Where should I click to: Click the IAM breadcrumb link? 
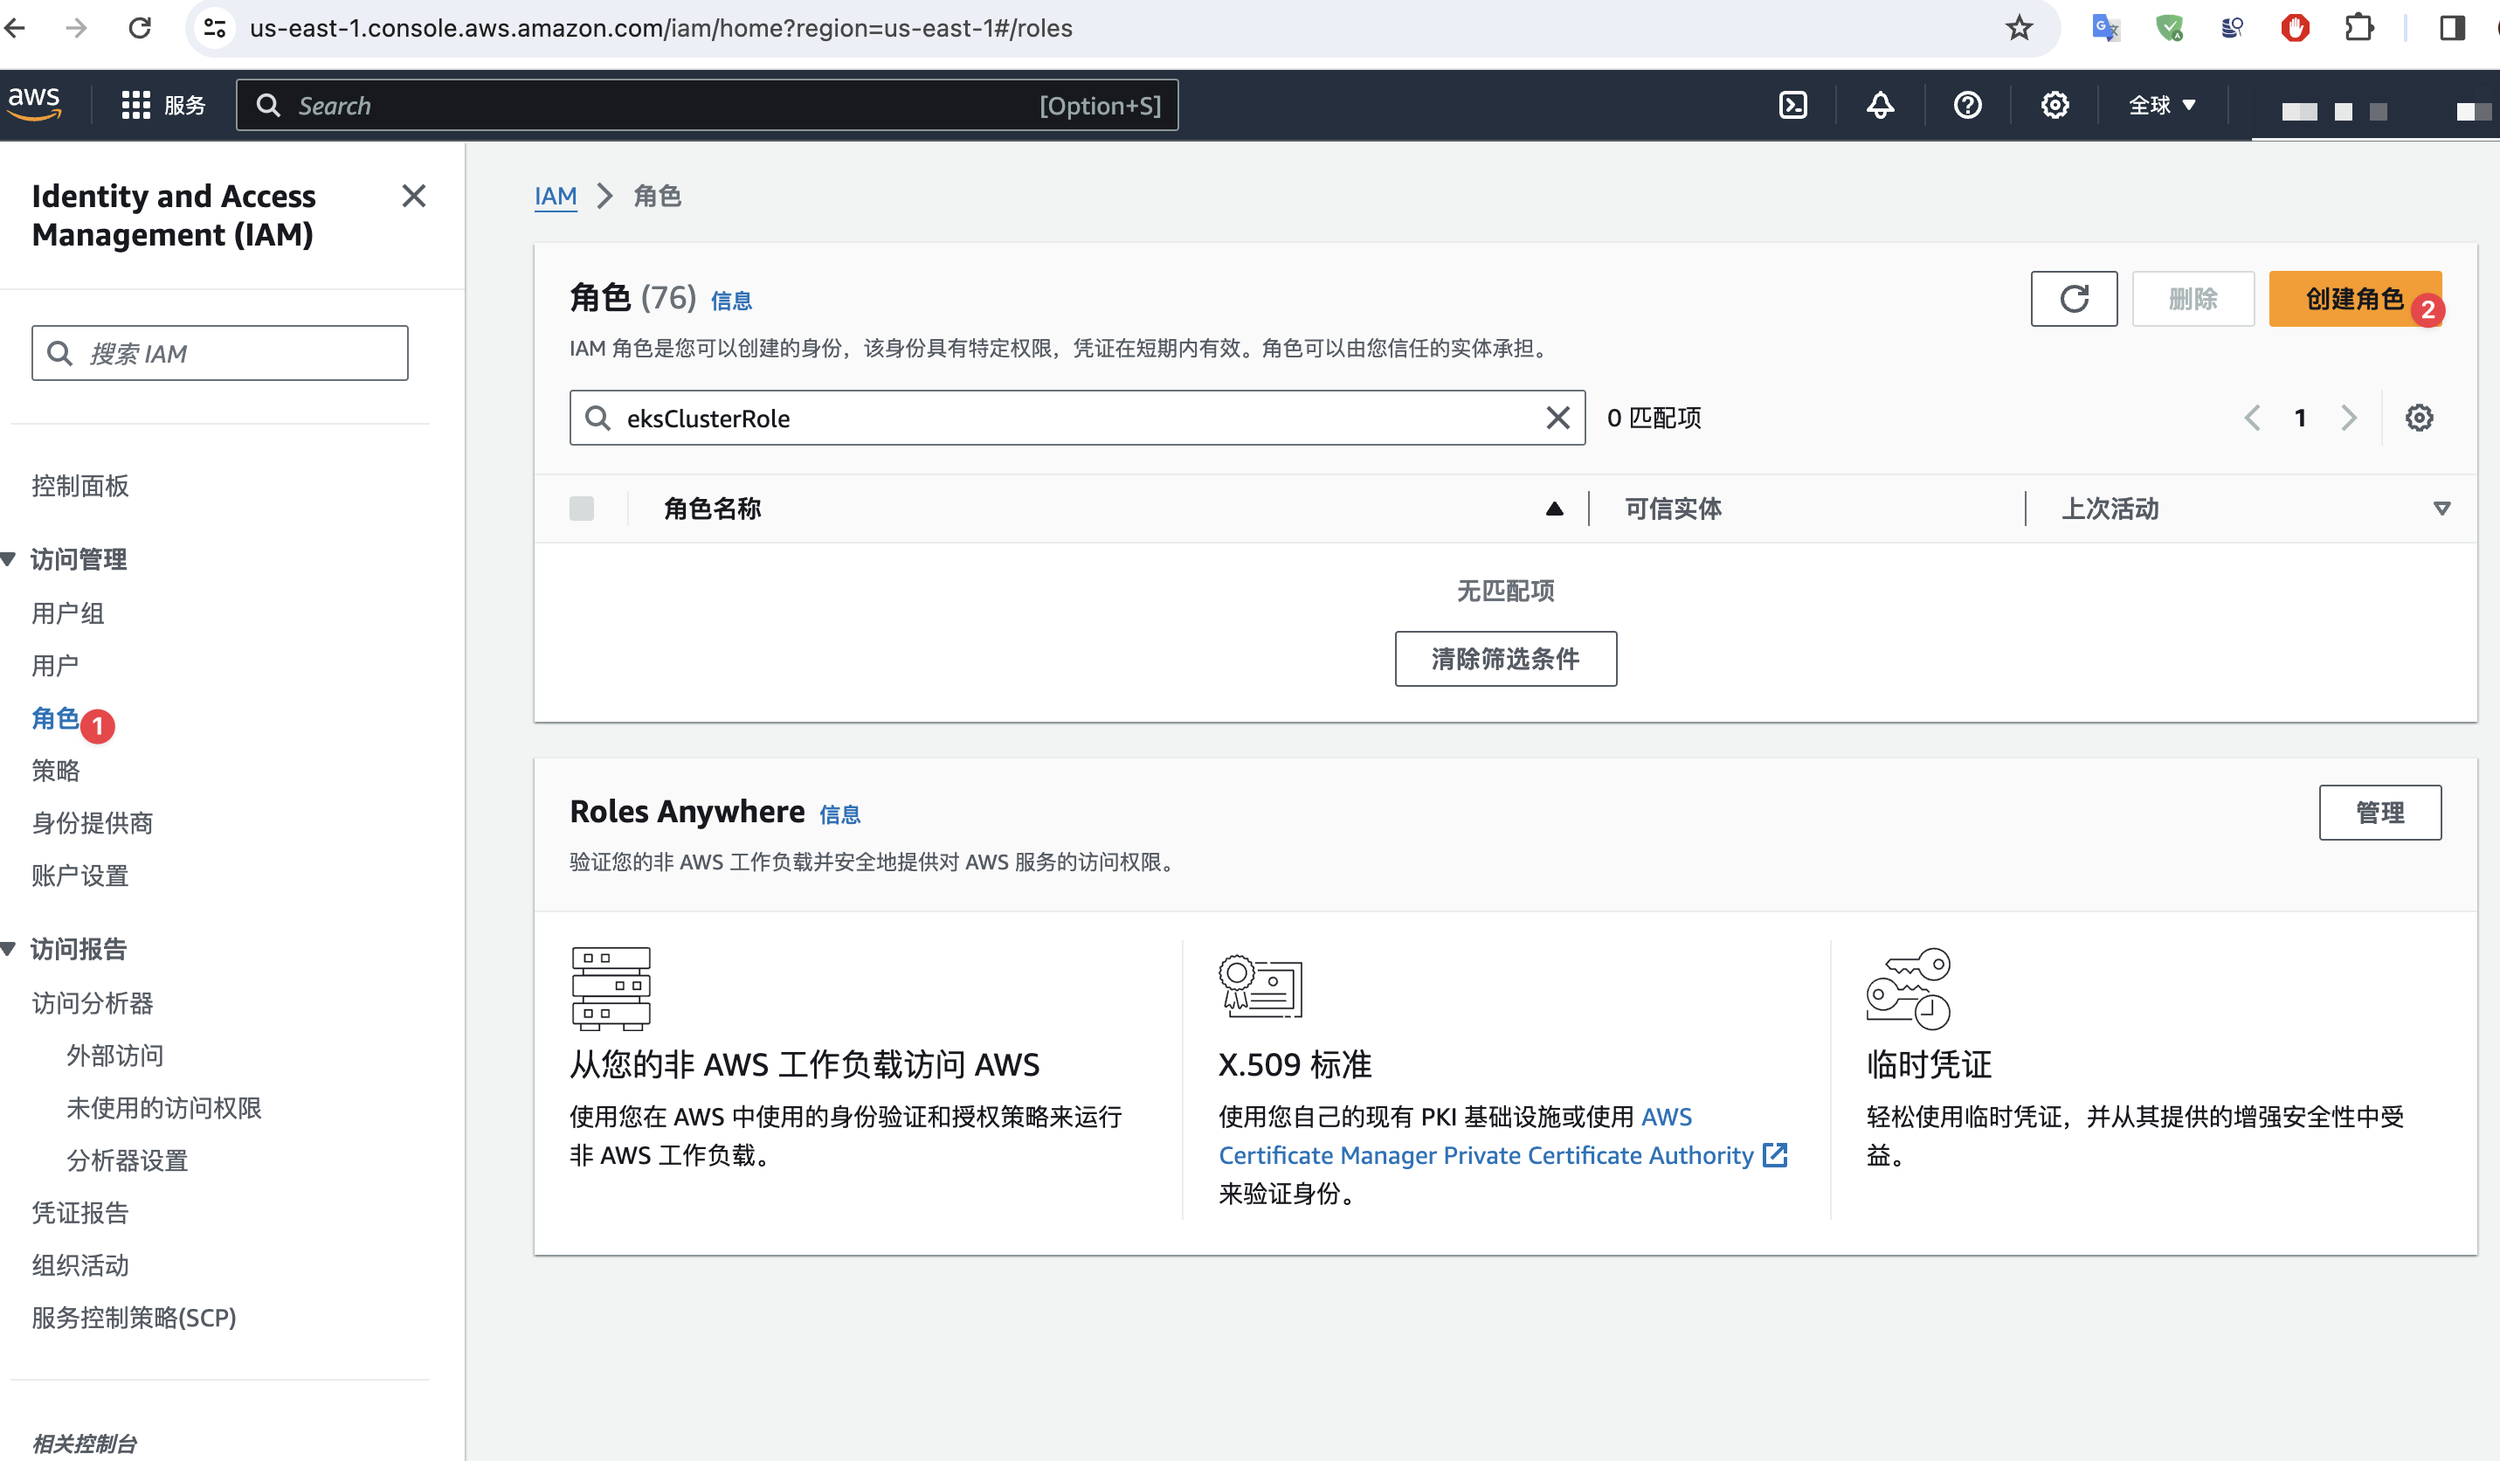point(556,197)
